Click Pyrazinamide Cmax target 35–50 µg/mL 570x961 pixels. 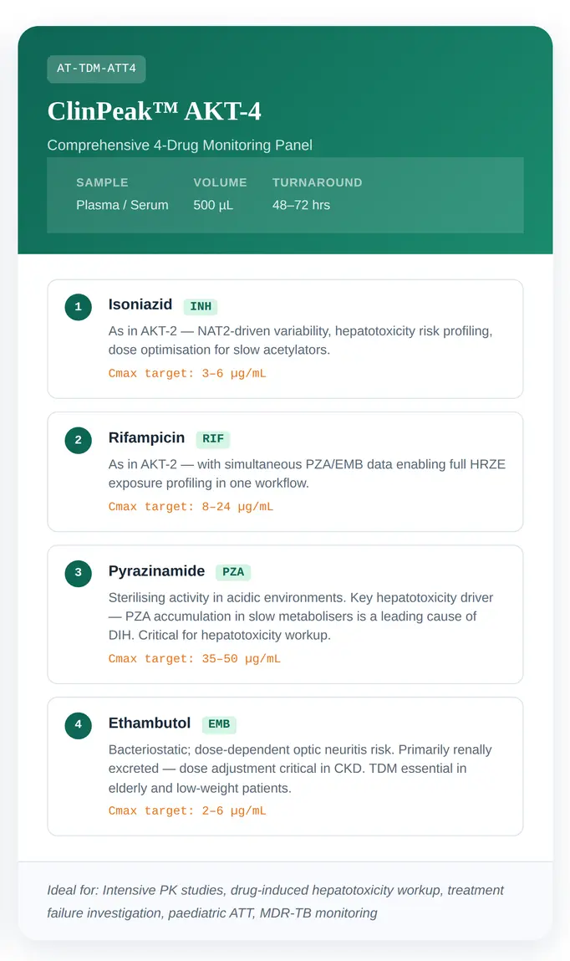click(195, 658)
